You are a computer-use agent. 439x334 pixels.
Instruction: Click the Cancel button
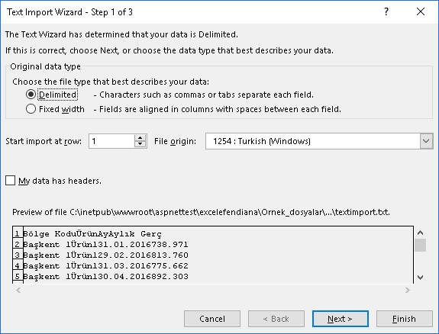[x=212, y=319]
